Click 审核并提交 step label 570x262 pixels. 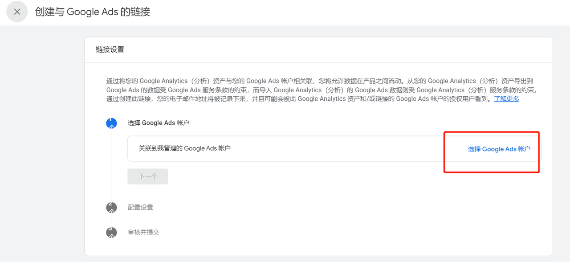click(x=143, y=233)
